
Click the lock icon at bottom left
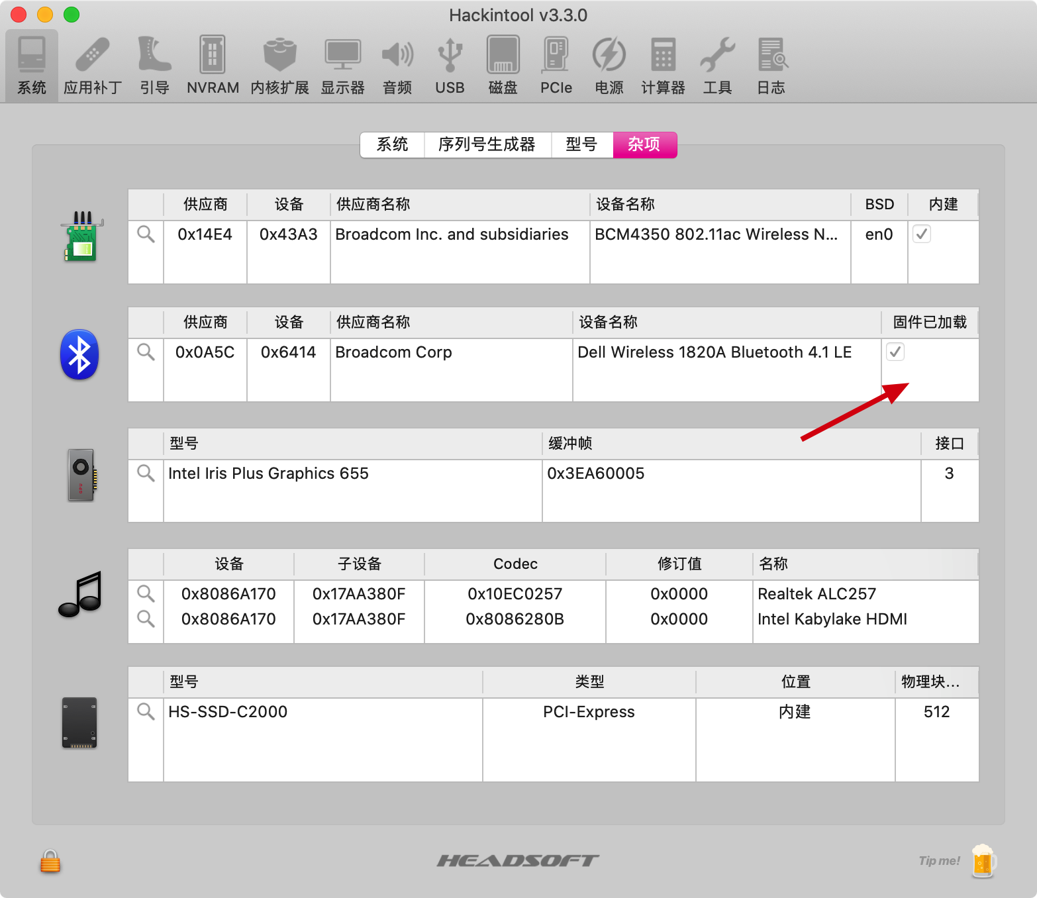50,861
